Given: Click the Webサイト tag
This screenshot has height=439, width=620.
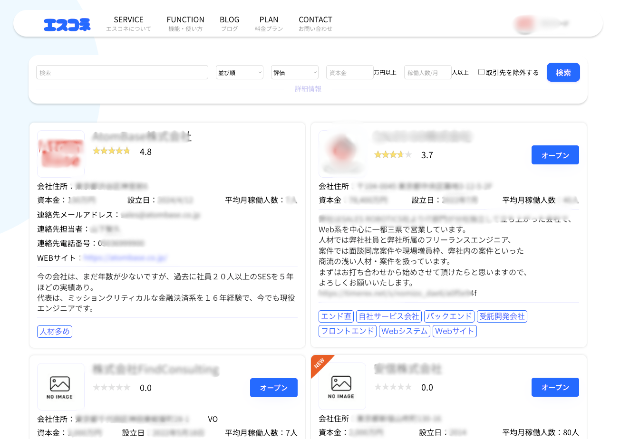Looking at the screenshot, I should tap(455, 331).
